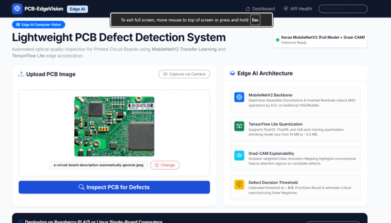Click 'TensorFlow Lite' in the subtitle

point(29,56)
